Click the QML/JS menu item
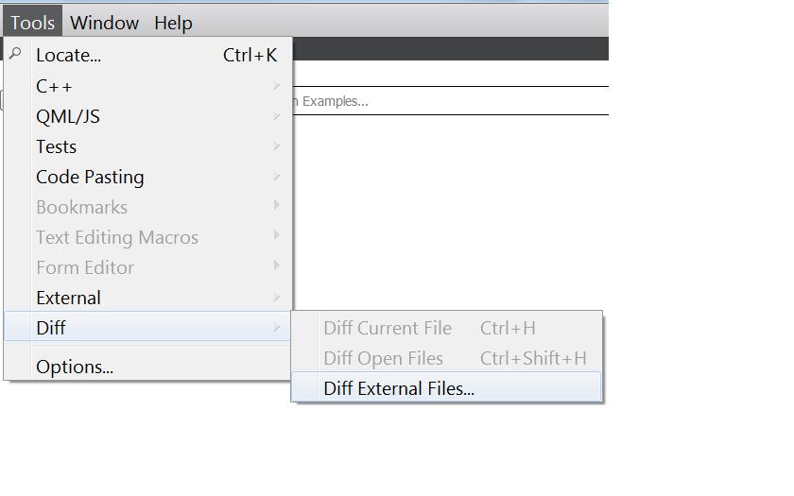The image size is (794, 496). click(x=68, y=116)
